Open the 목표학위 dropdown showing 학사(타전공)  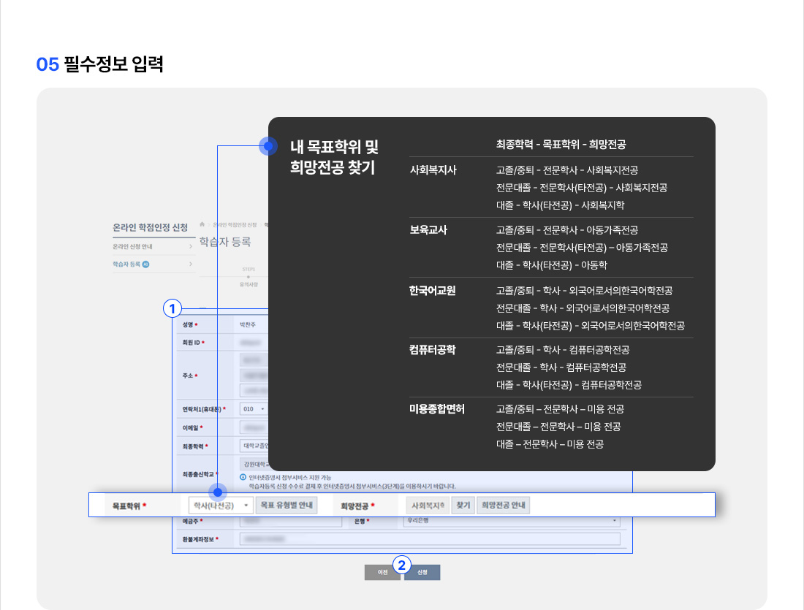click(x=221, y=505)
